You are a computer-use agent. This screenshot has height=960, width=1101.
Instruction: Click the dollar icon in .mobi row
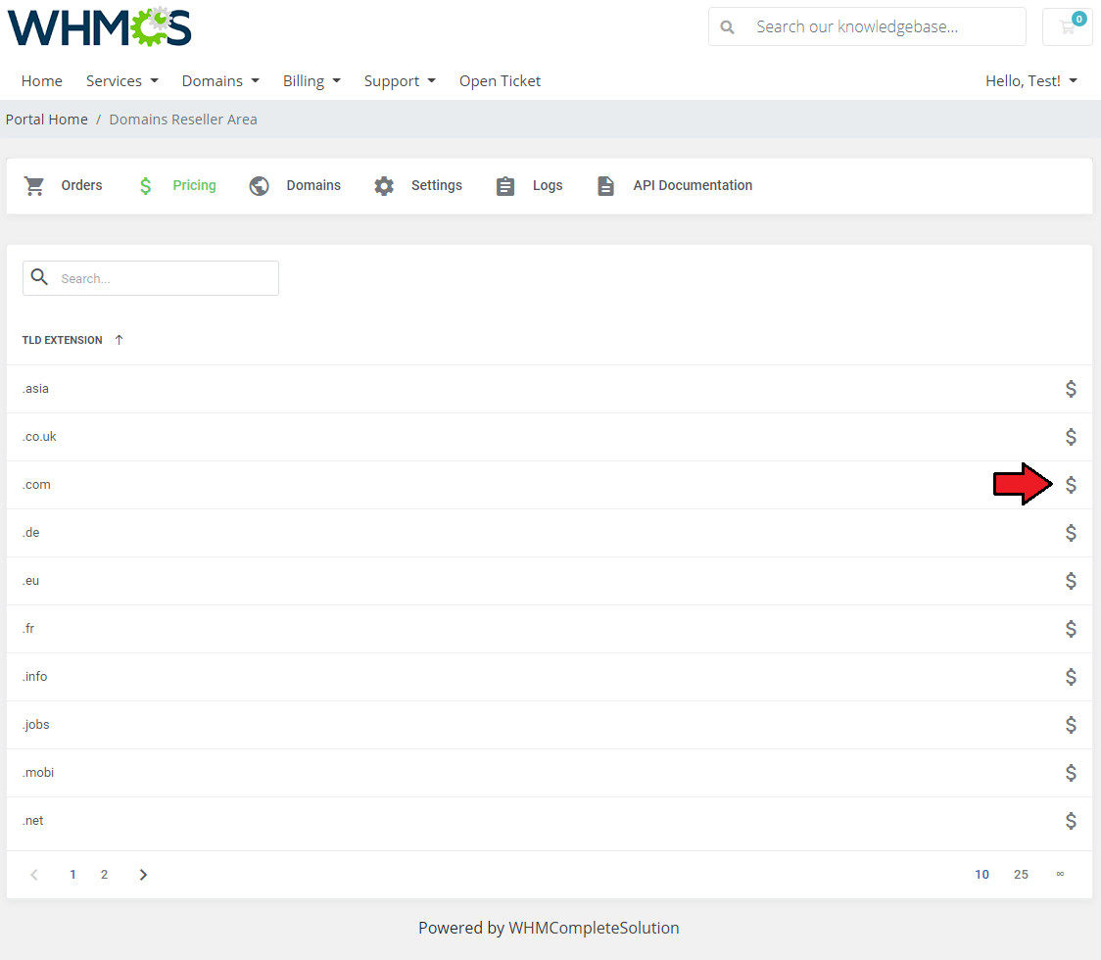[x=1070, y=773]
